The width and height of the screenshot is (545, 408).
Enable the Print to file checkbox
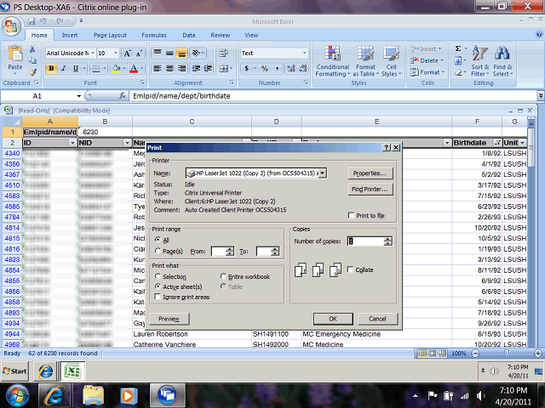tap(353, 216)
